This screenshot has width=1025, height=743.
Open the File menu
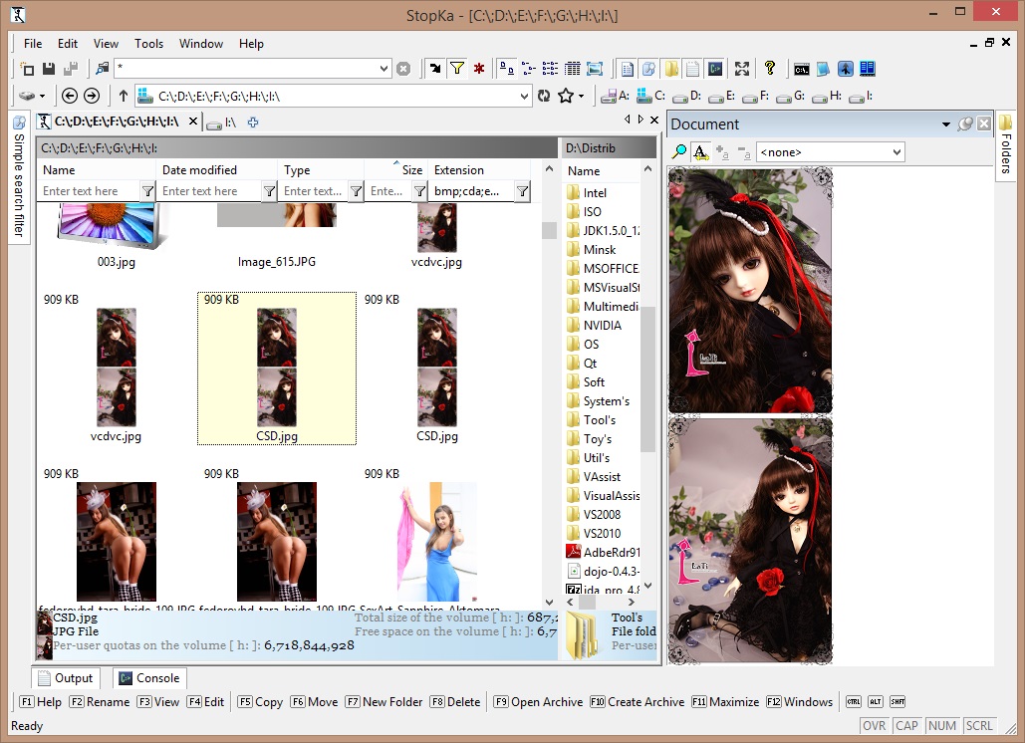click(x=33, y=44)
